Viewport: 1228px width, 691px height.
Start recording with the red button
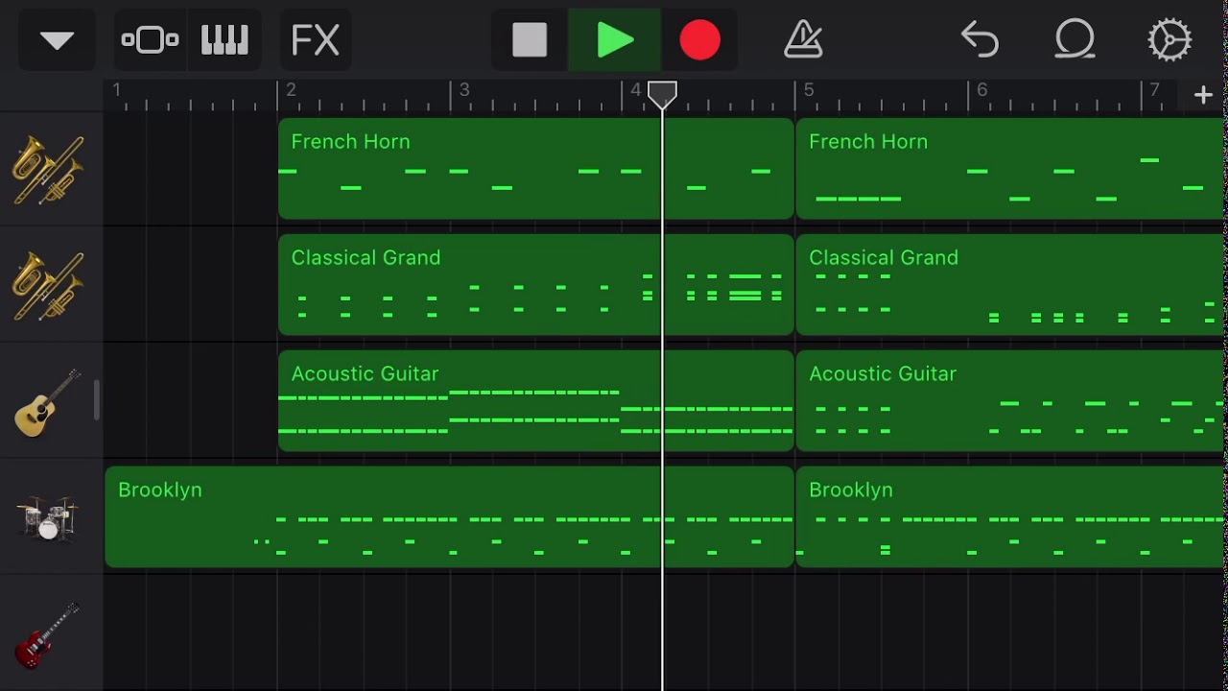pos(699,40)
